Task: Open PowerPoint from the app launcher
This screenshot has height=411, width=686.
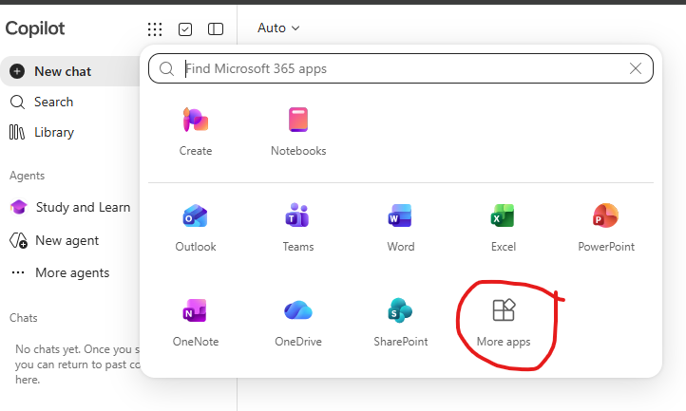Action: [606, 228]
